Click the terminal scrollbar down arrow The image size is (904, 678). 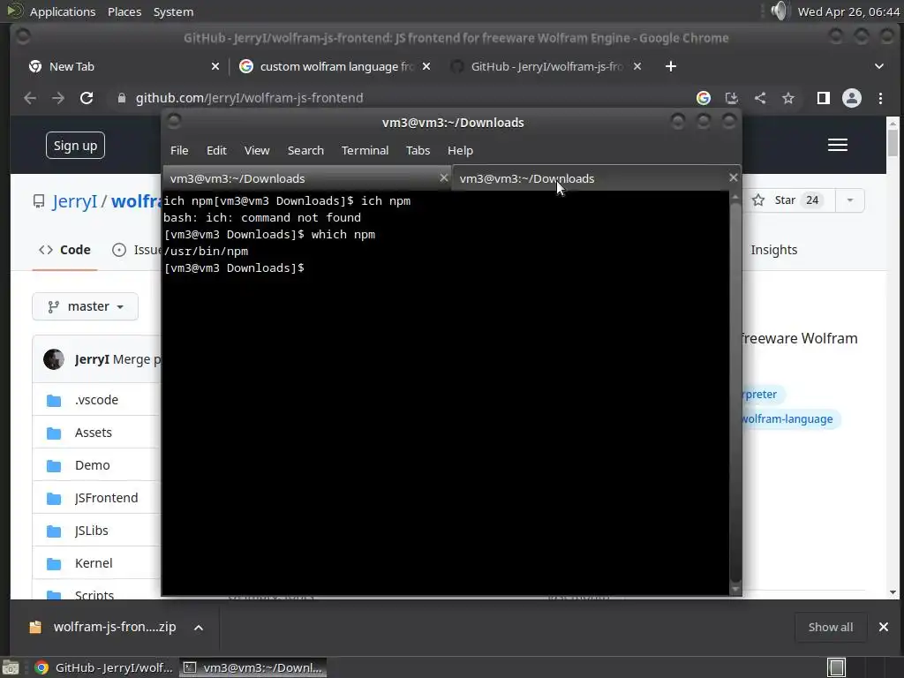coord(735,589)
